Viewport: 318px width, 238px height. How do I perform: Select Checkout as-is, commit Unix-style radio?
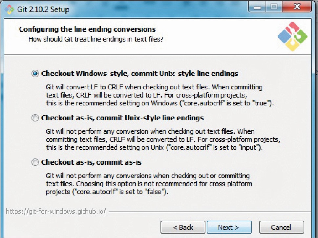coord(35,118)
